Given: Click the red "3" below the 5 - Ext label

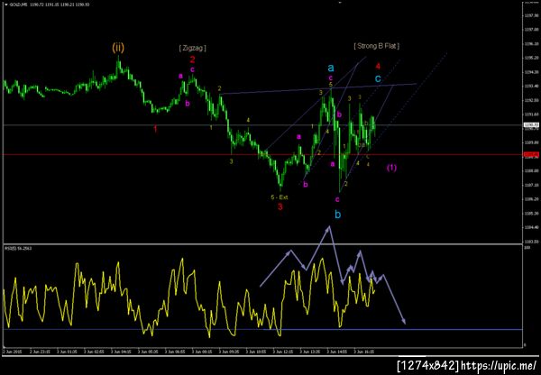Looking at the screenshot, I should coord(280,207).
